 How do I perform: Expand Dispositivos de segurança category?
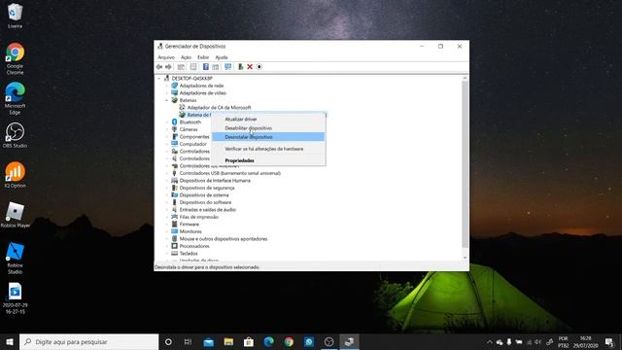(x=166, y=188)
